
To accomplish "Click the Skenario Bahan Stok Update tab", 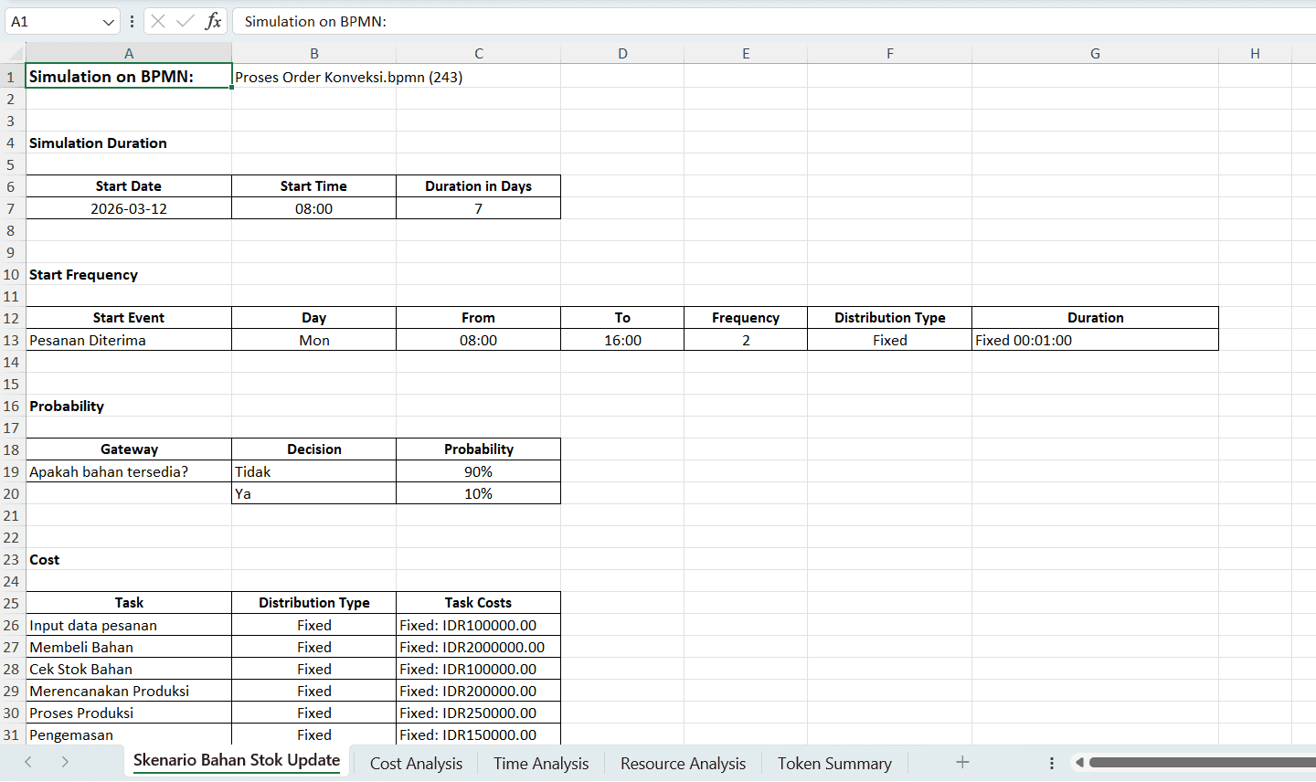I will (x=236, y=760).
